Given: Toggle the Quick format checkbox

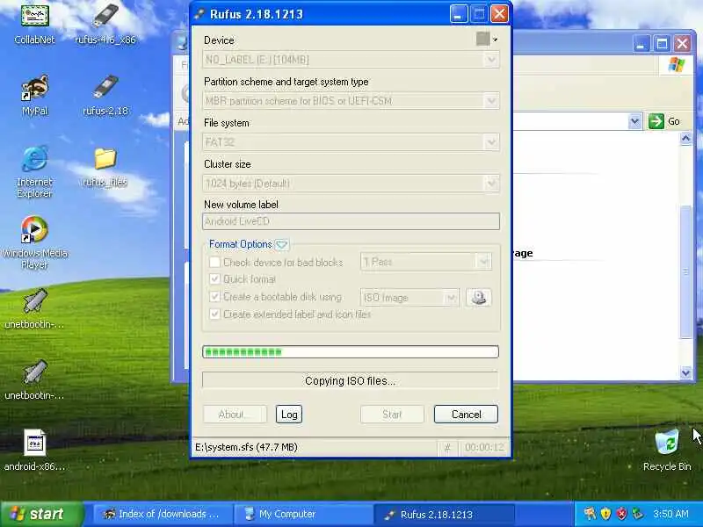Looking at the screenshot, I should point(214,279).
